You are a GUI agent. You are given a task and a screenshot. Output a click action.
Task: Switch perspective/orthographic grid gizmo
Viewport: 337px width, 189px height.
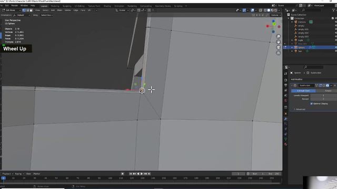(x=279, y=53)
